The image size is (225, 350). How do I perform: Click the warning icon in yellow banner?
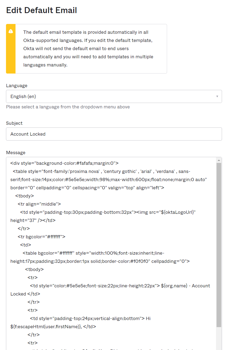[11, 31]
